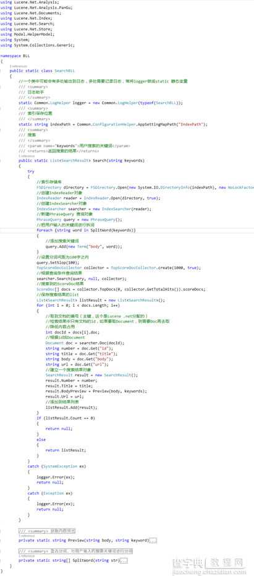Click the 'result.Number = number;' line
The width and height of the screenshot is (254, 576).
point(72,380)
